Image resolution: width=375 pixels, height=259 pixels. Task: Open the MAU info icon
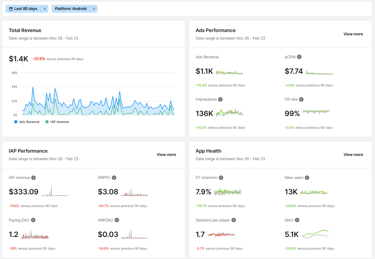tap(298, 220)
